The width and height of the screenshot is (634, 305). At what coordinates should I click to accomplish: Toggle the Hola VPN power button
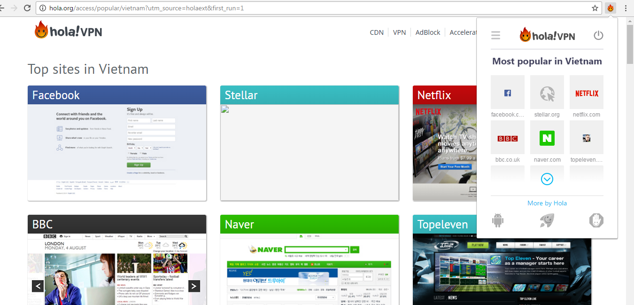pyautogui.click(x=598, y=35)
